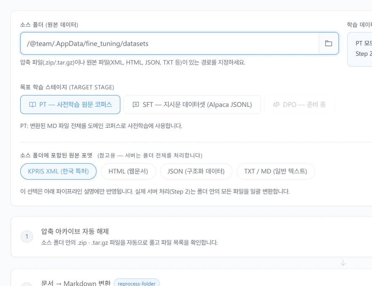This screenshot has height=286, width=372.
Task: Click the balance scale icon beside DPO
Action: (276, 105)
